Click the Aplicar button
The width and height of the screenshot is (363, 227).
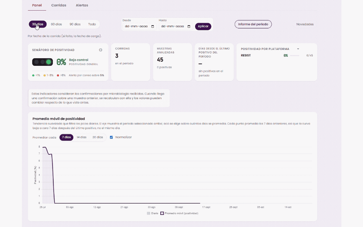point(203,26)
